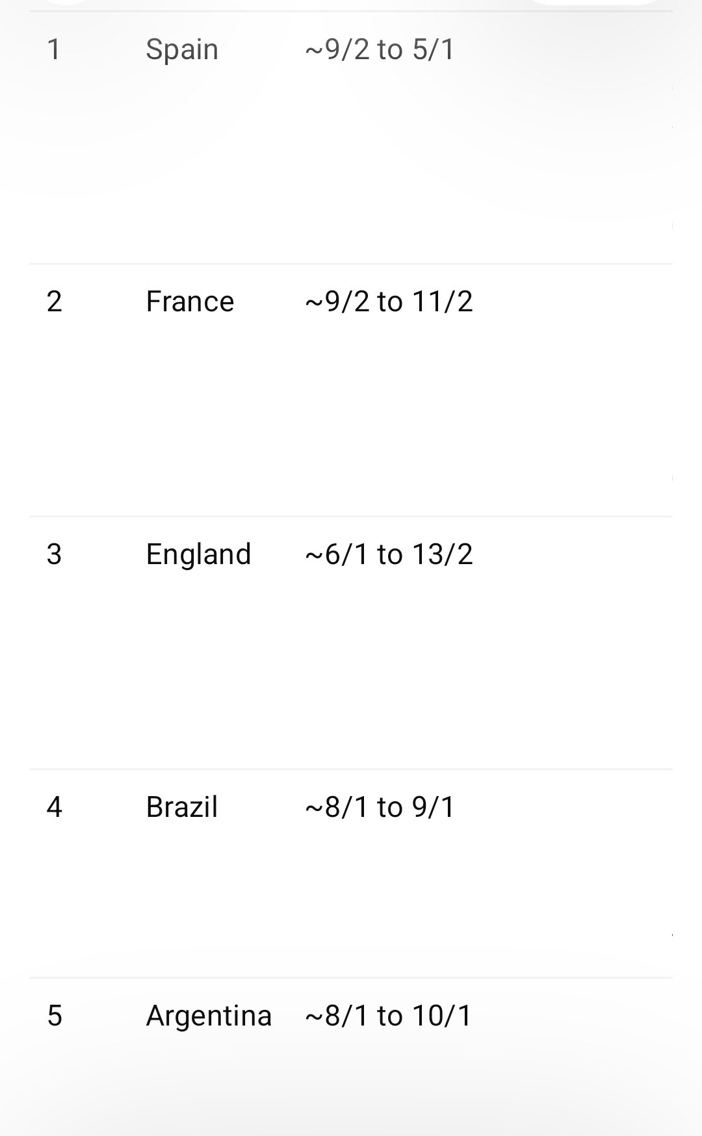This screenshot has height=1136, width=702.
Task: Click rank number 2
Action: point(55,302)
